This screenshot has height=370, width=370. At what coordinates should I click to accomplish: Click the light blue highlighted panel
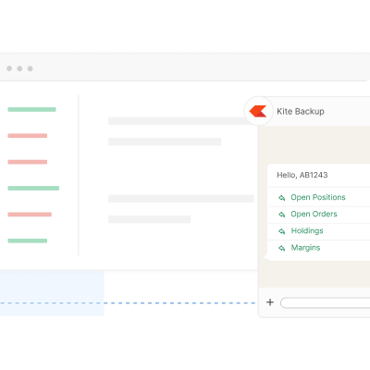coord(52,293)
